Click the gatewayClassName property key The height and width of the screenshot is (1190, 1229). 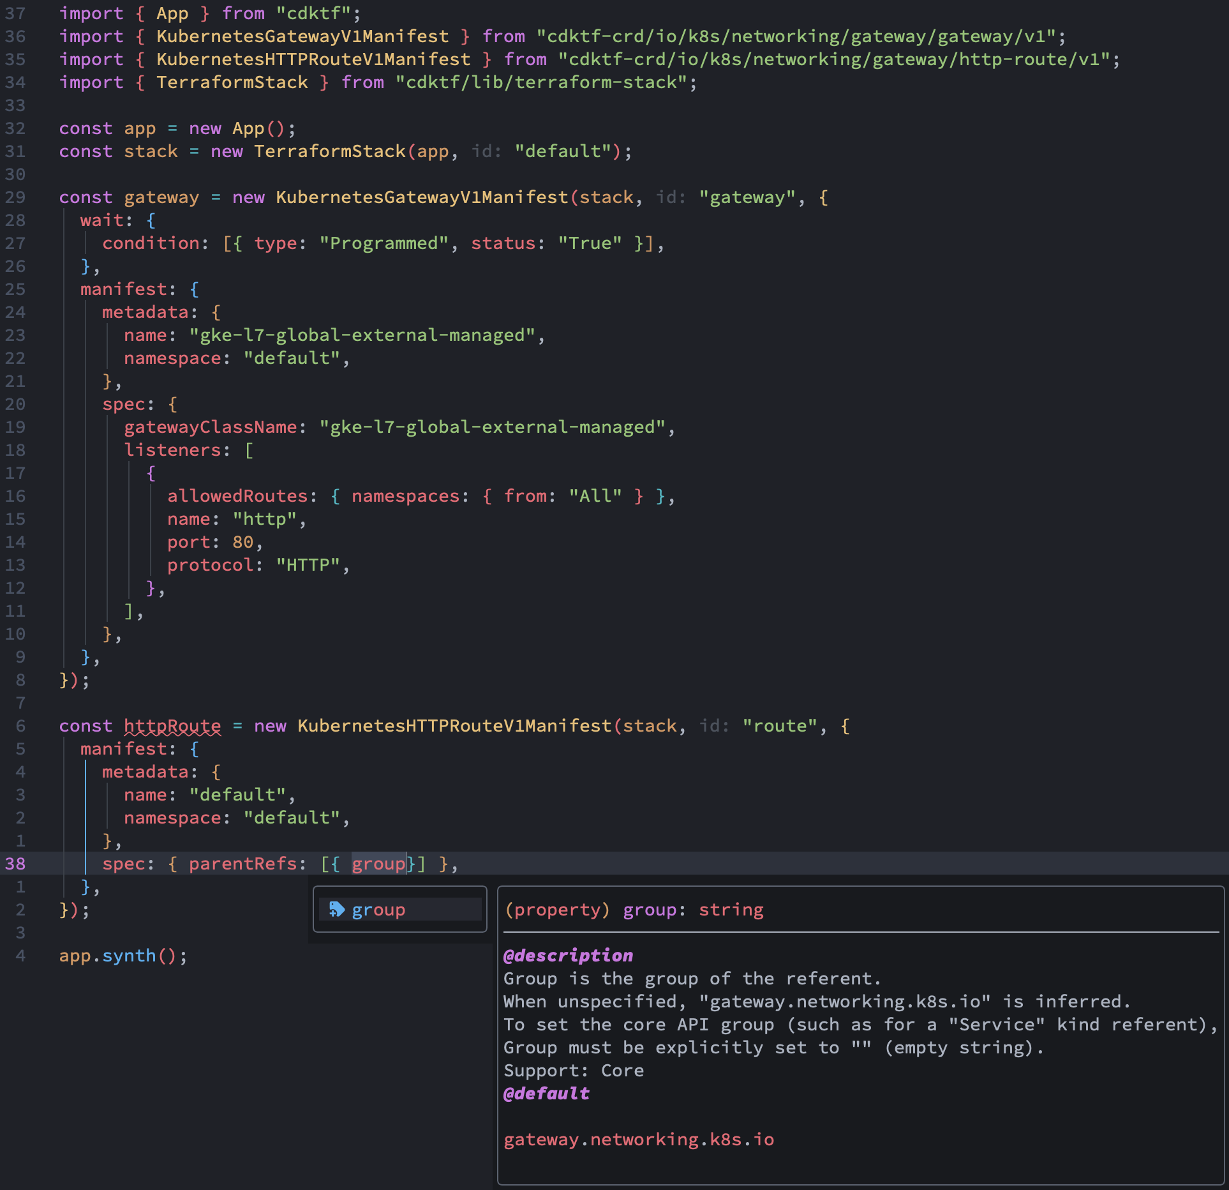click(x=210, y=427)
